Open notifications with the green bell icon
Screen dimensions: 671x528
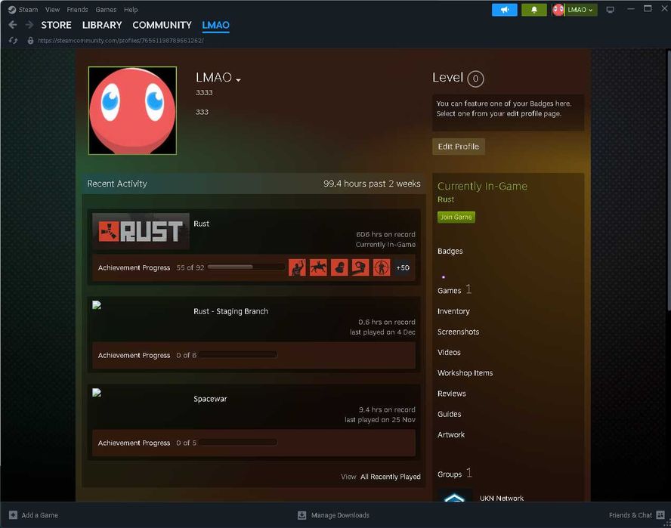click(533, 10)
